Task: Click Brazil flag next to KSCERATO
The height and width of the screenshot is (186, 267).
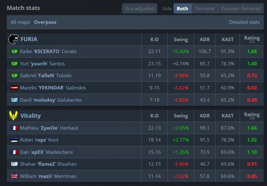Action: pos(14,52)
